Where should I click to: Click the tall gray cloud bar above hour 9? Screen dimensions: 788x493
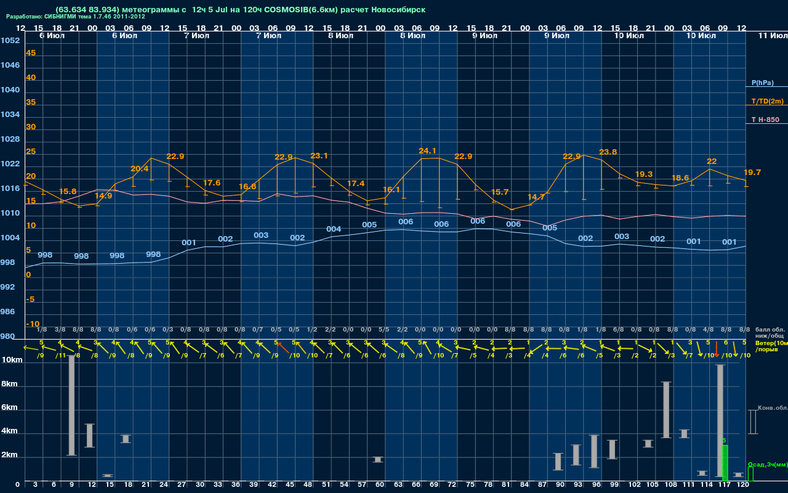(71, 405)
